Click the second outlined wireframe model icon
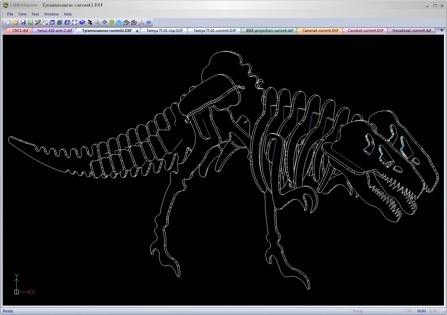Image resolution: width=447 pixels, height=315 pixels. 134,22
